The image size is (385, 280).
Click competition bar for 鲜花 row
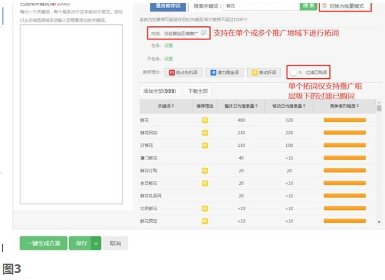click(345, 120)
